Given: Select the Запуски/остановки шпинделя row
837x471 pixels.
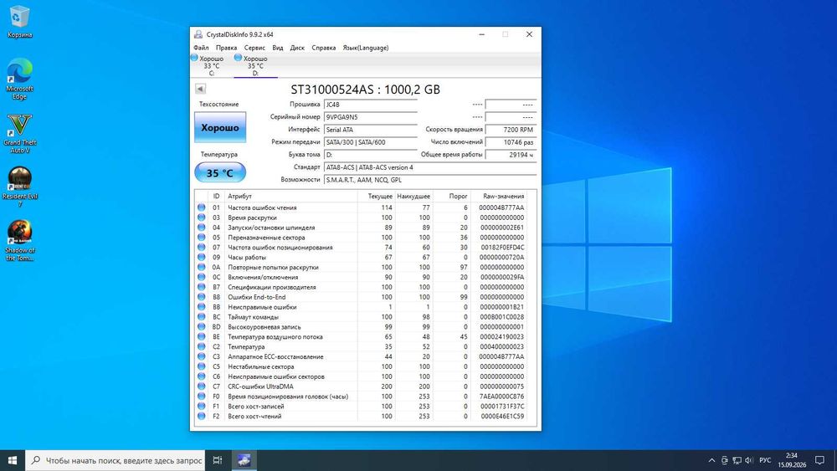Looking at the screenshot, I should (x=361, y=228).
